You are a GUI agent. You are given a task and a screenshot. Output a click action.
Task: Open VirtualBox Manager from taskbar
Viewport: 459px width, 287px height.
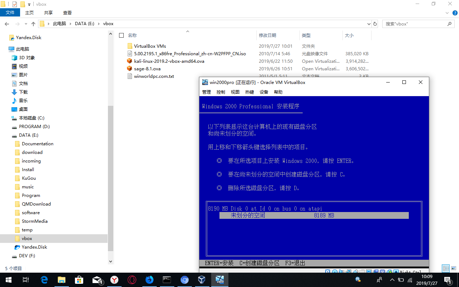tap(202, 279)
